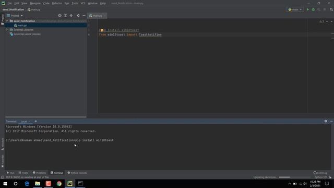Add a new terminal session with plus
This screenshot has height=188, width=334.
pos(36,121)
